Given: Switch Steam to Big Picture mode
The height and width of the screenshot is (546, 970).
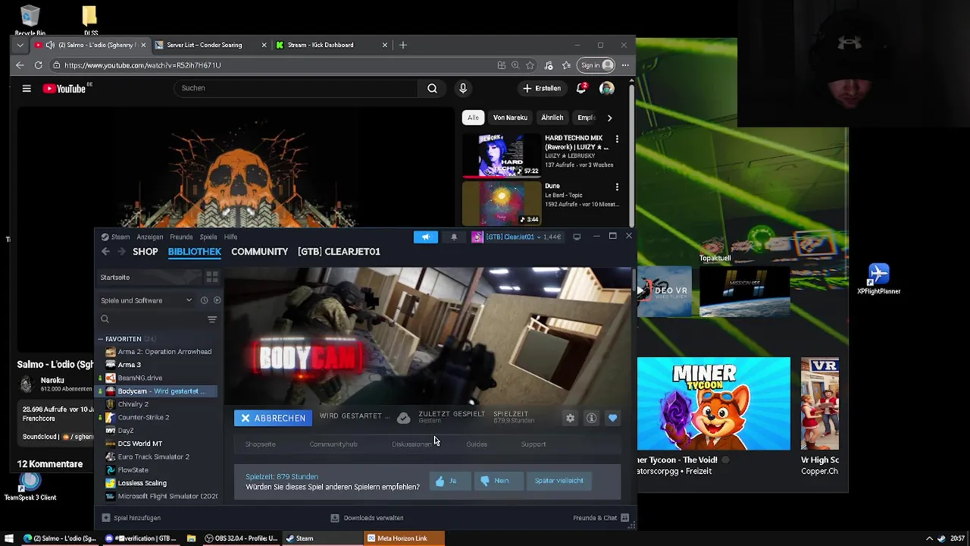Looking at the screenshot, I should click(577, 237).
